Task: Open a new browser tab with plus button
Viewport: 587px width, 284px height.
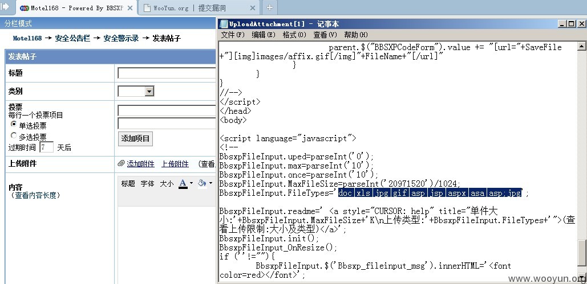Action: pos(269,7)
